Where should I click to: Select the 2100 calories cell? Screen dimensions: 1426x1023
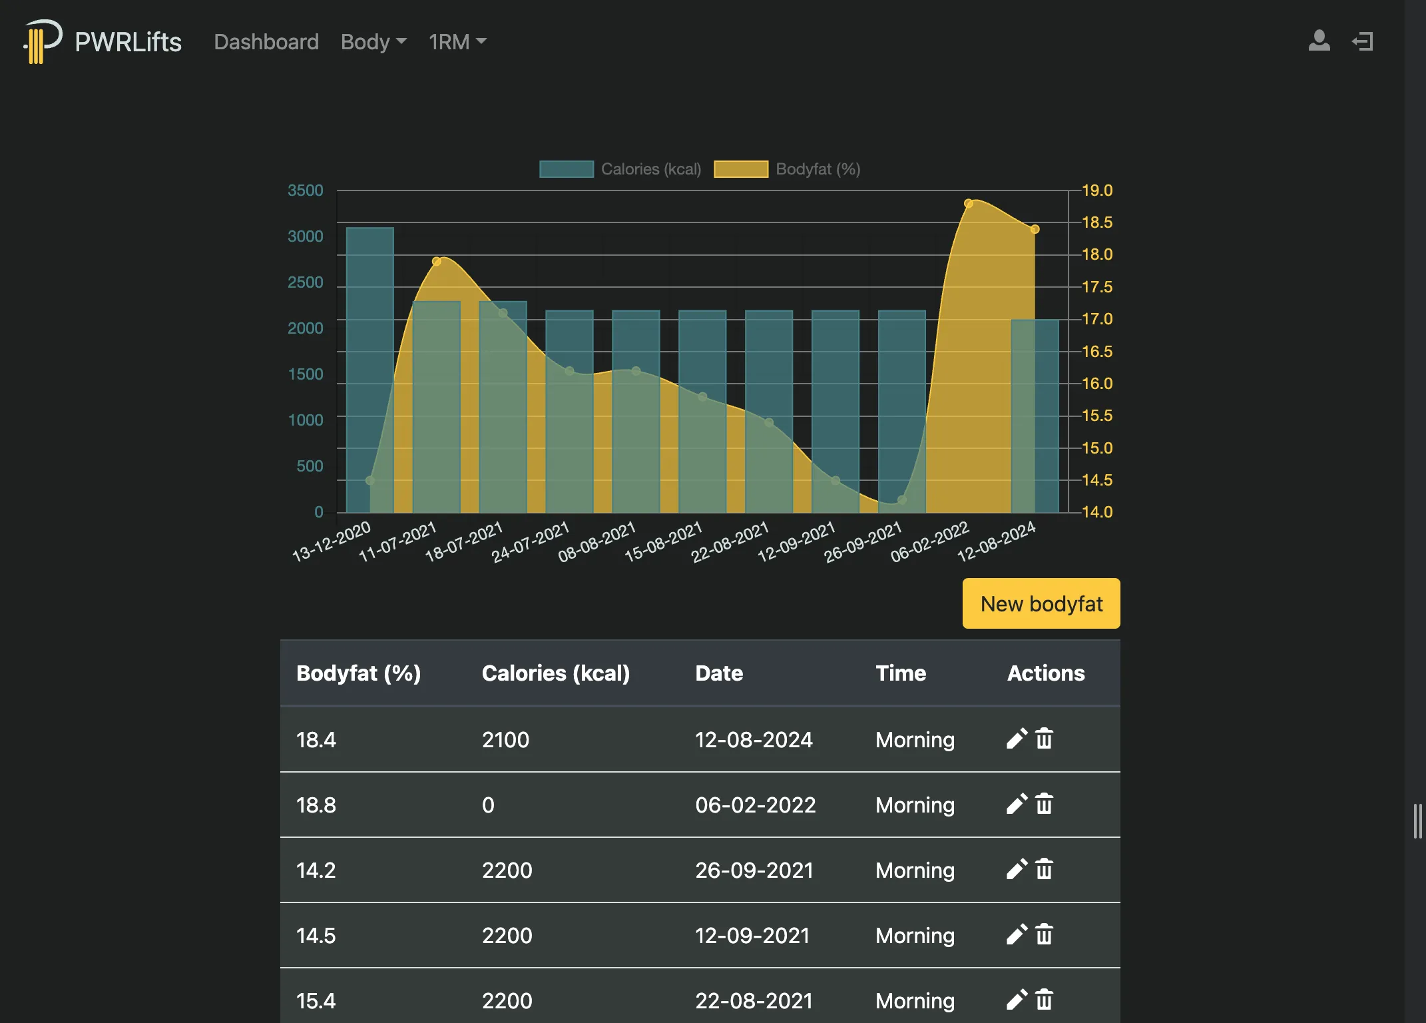pos(505,739)
